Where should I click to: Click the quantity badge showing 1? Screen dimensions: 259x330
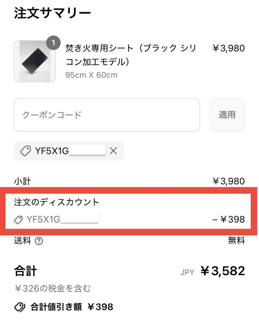pos(54,43)
